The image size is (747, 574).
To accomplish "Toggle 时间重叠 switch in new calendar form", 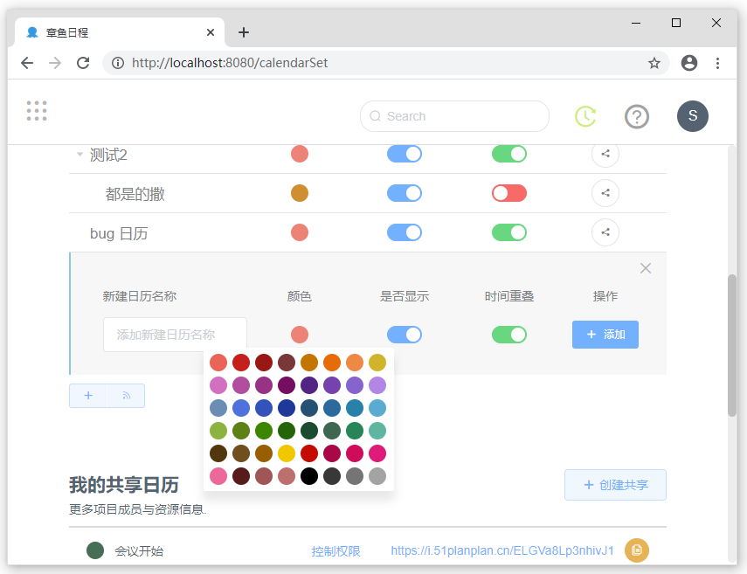I will click(508, 335).
